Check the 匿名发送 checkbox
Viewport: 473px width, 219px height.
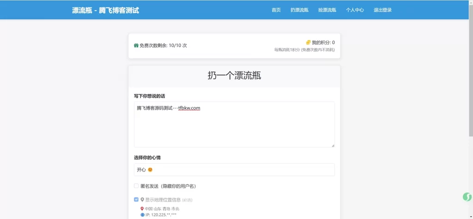pyautogui.click(x=136, y=186)
